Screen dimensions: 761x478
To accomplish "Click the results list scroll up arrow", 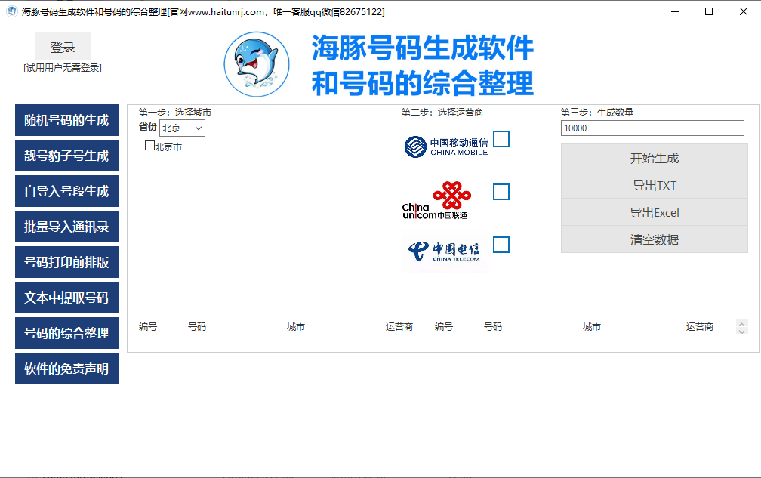I will click(741, 324).
